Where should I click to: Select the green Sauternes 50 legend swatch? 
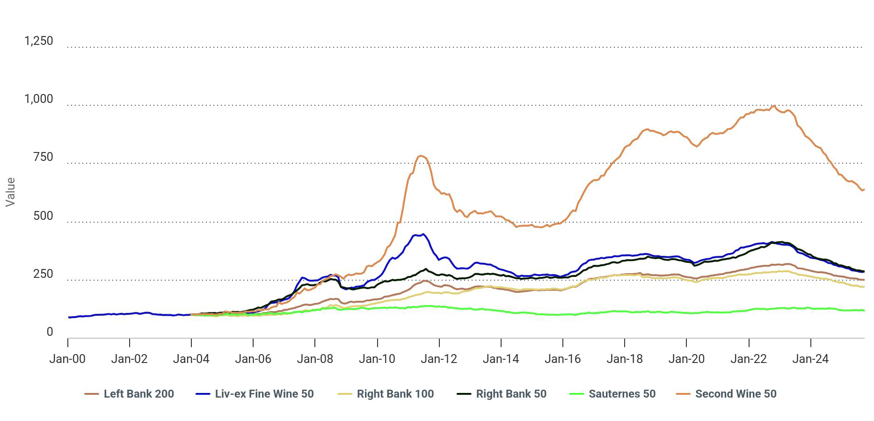point(576,394)
